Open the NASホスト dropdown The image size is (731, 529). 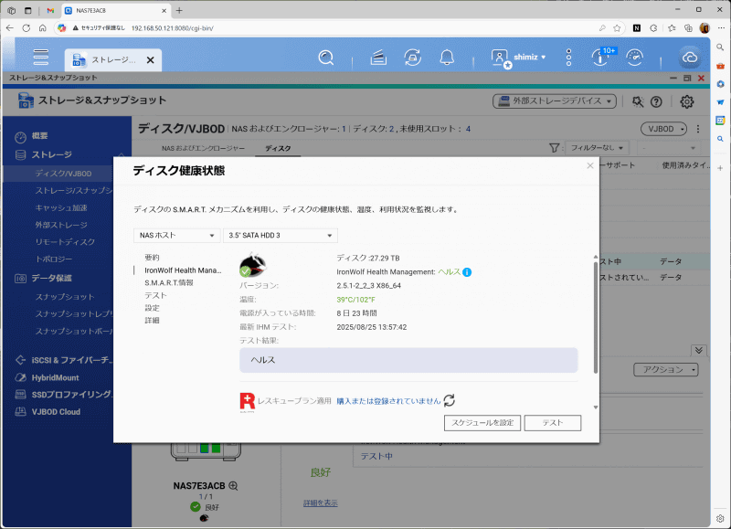click(177, 235)
